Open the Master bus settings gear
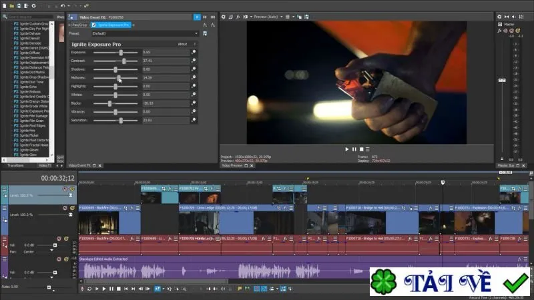 click(x=499, y=17)
